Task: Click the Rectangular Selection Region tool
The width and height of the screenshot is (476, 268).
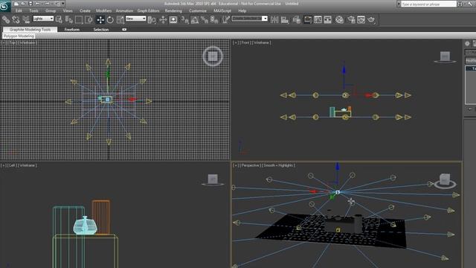Action: tap(79, 20)
